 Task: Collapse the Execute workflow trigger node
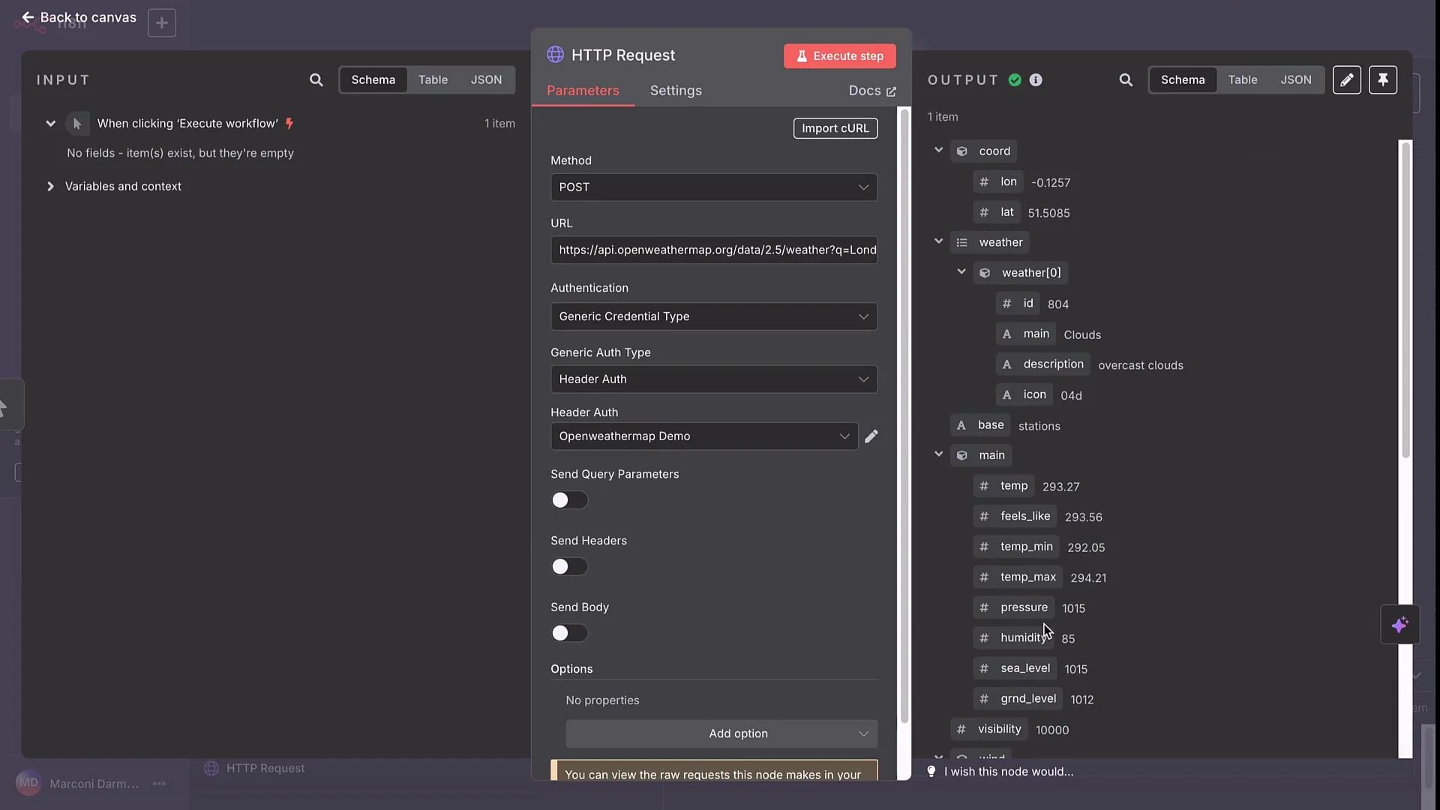point(50,124)
